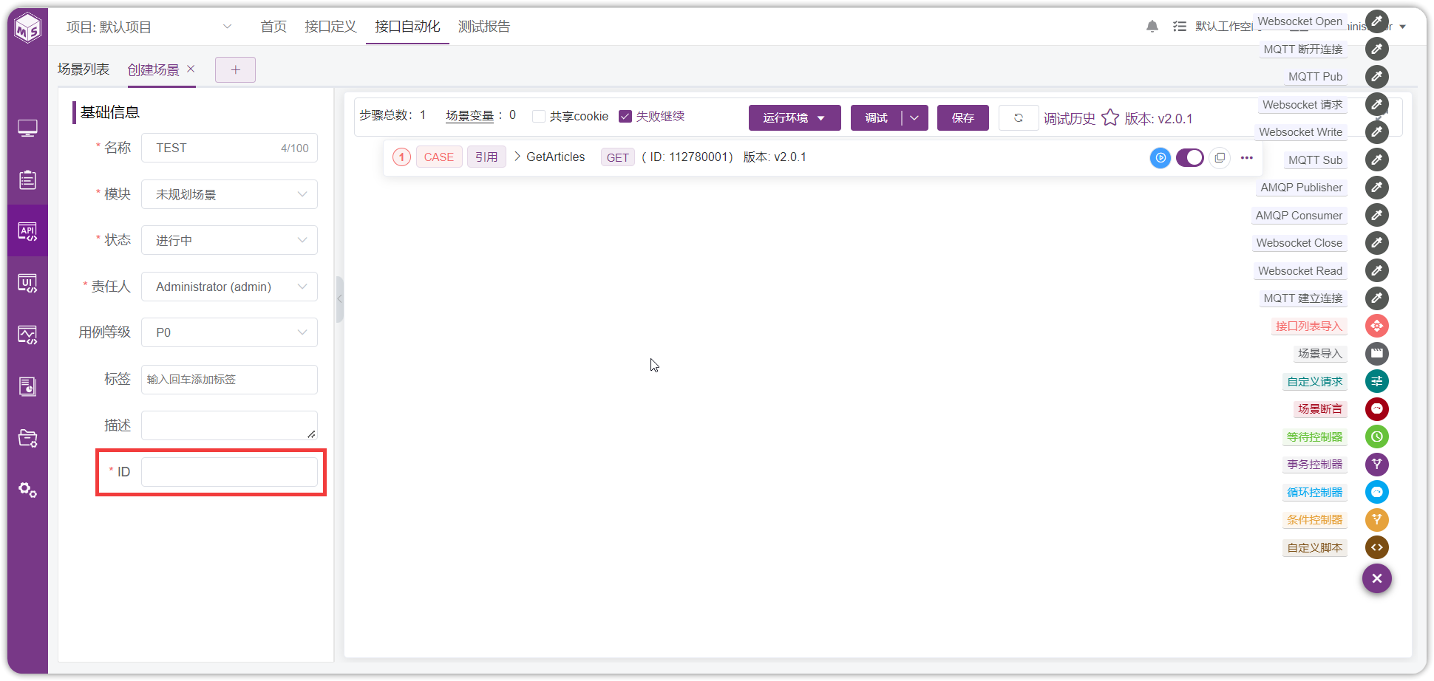
Task: Add a 场景断言 step icon
Action: [1376, 408]
